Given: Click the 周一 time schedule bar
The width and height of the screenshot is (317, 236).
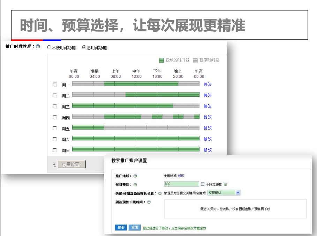Looking at the screenshot, I should (136, 84).
